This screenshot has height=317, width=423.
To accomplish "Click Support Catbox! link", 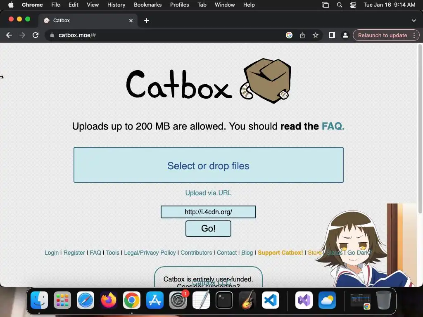I will (x=280, y=253).
